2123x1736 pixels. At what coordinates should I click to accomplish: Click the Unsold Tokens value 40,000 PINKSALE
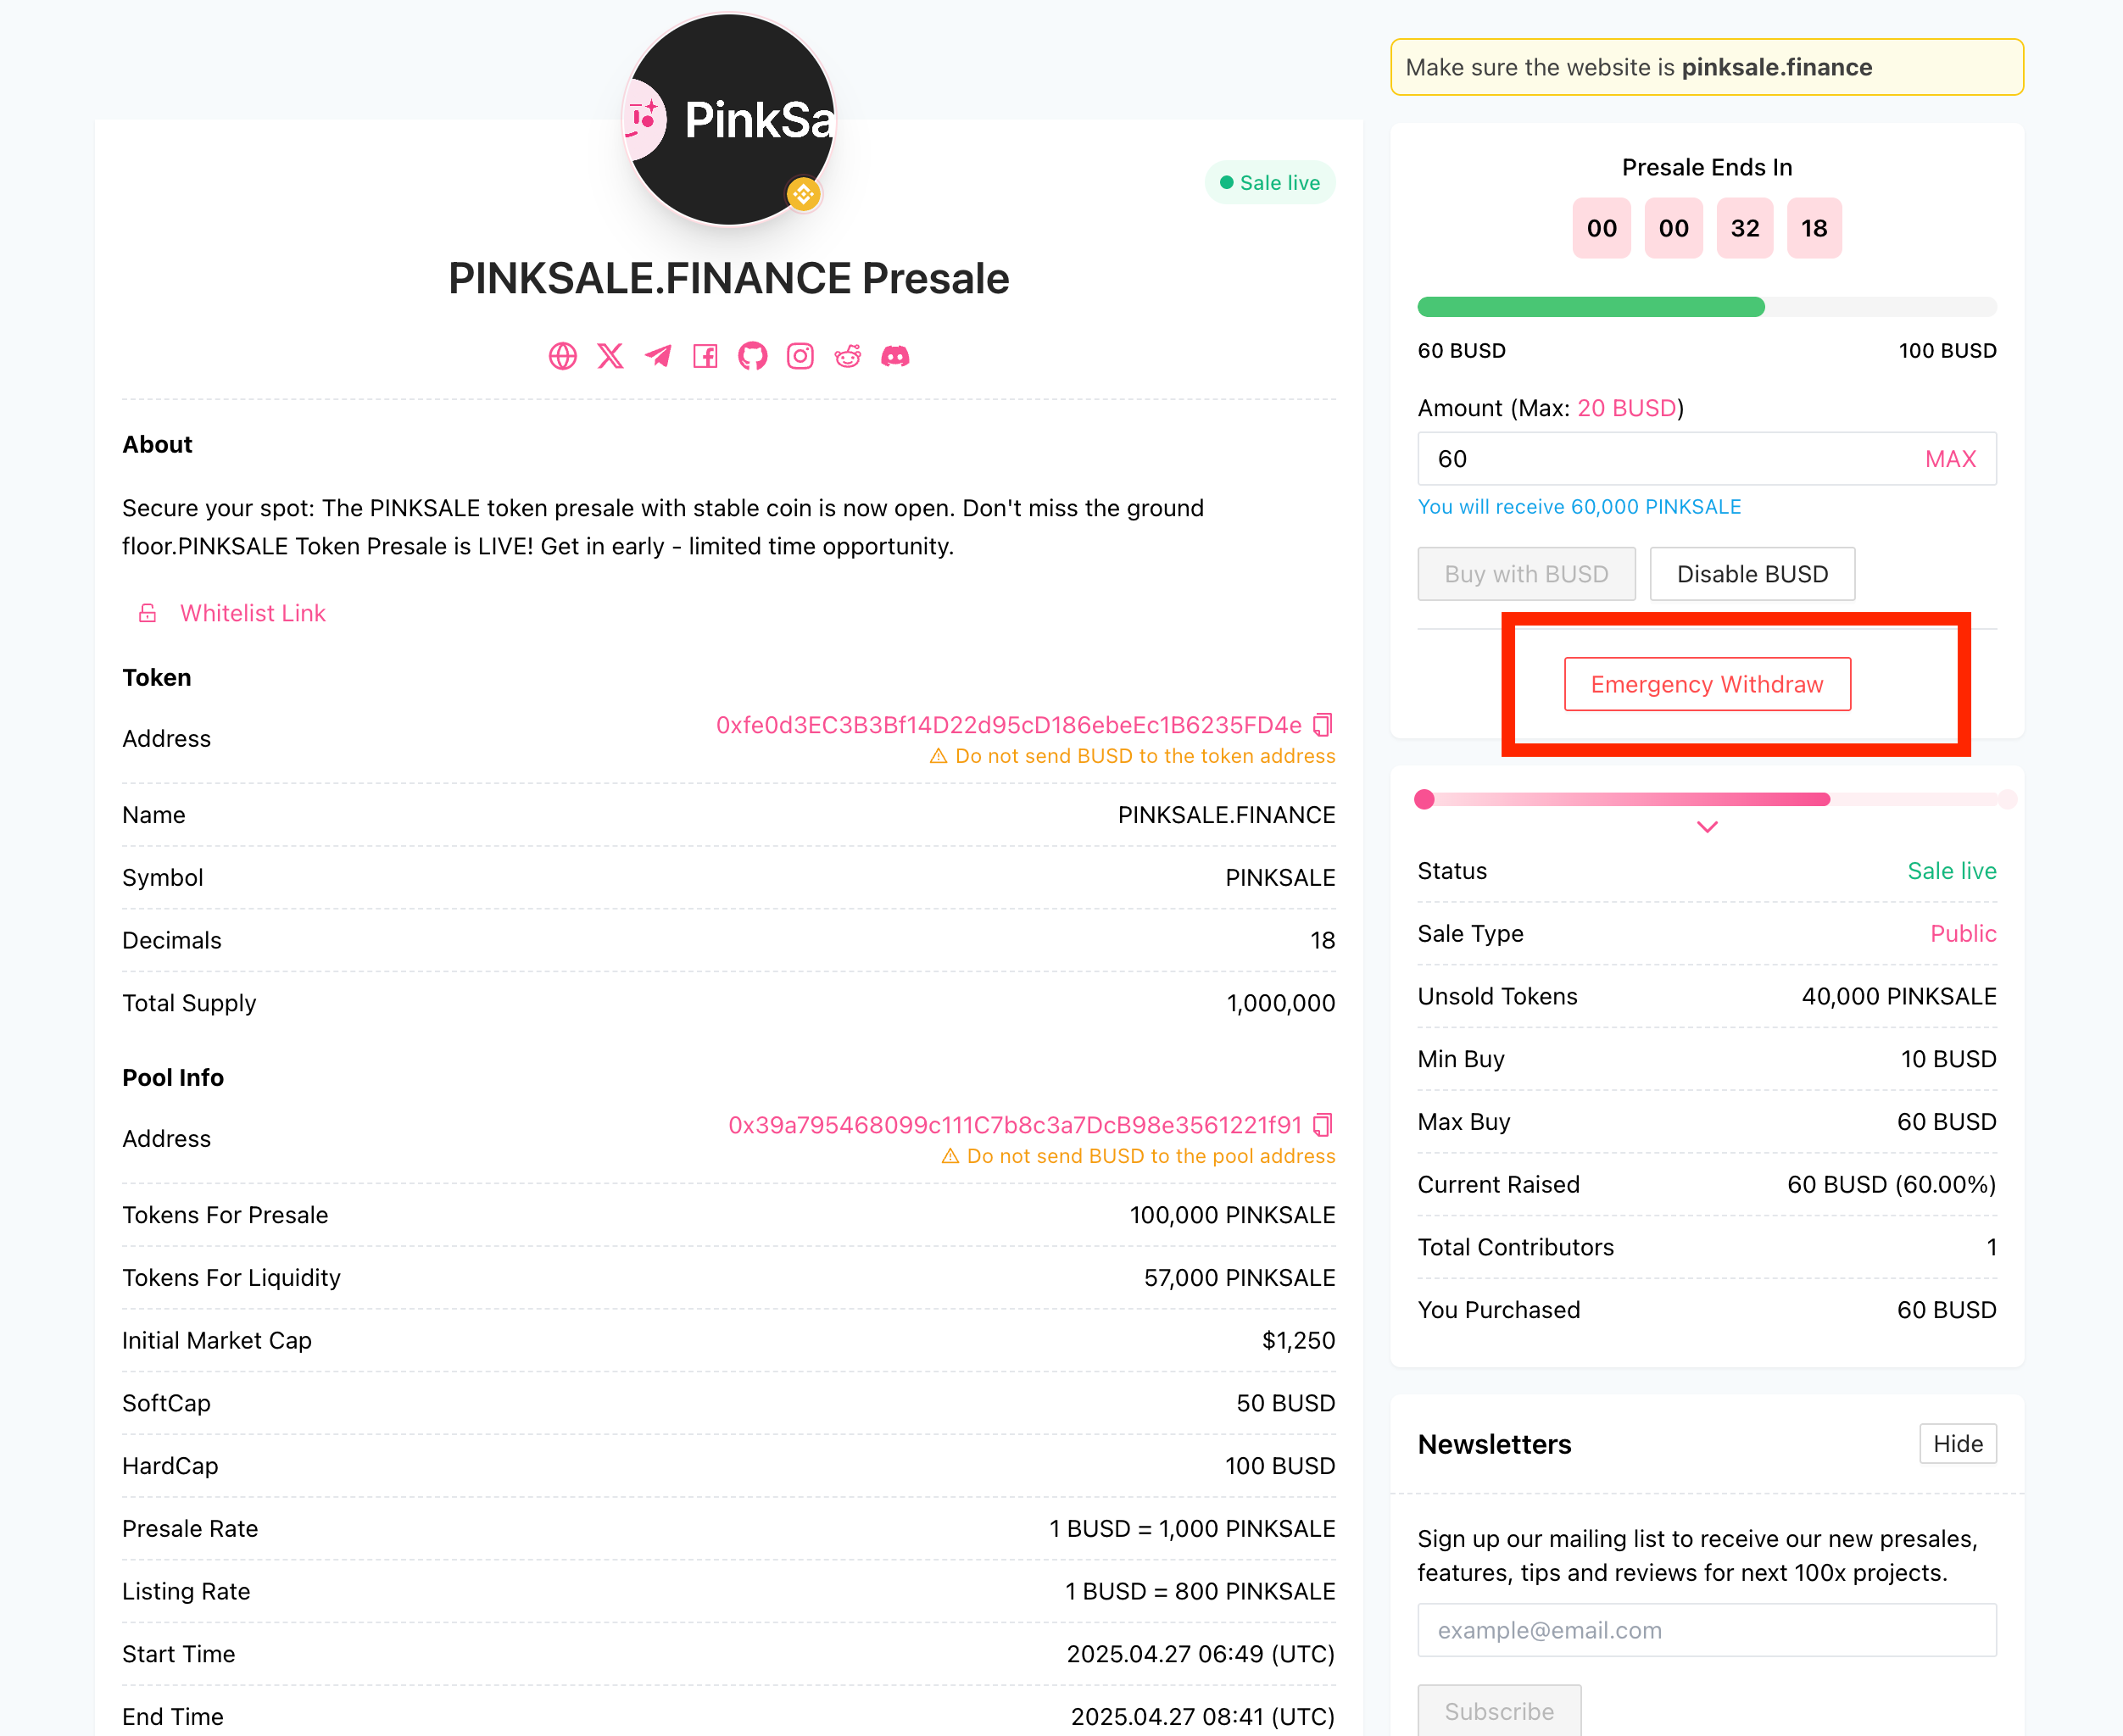pos(1899,996)
